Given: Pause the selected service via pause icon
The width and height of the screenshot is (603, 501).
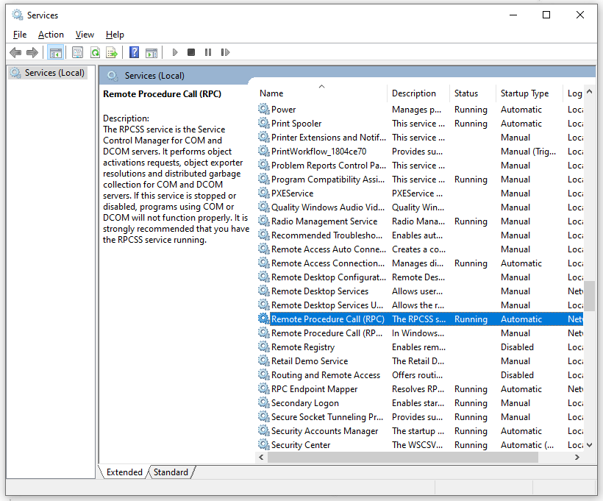Looking at the screenshot, I should [x=208, y=52].
